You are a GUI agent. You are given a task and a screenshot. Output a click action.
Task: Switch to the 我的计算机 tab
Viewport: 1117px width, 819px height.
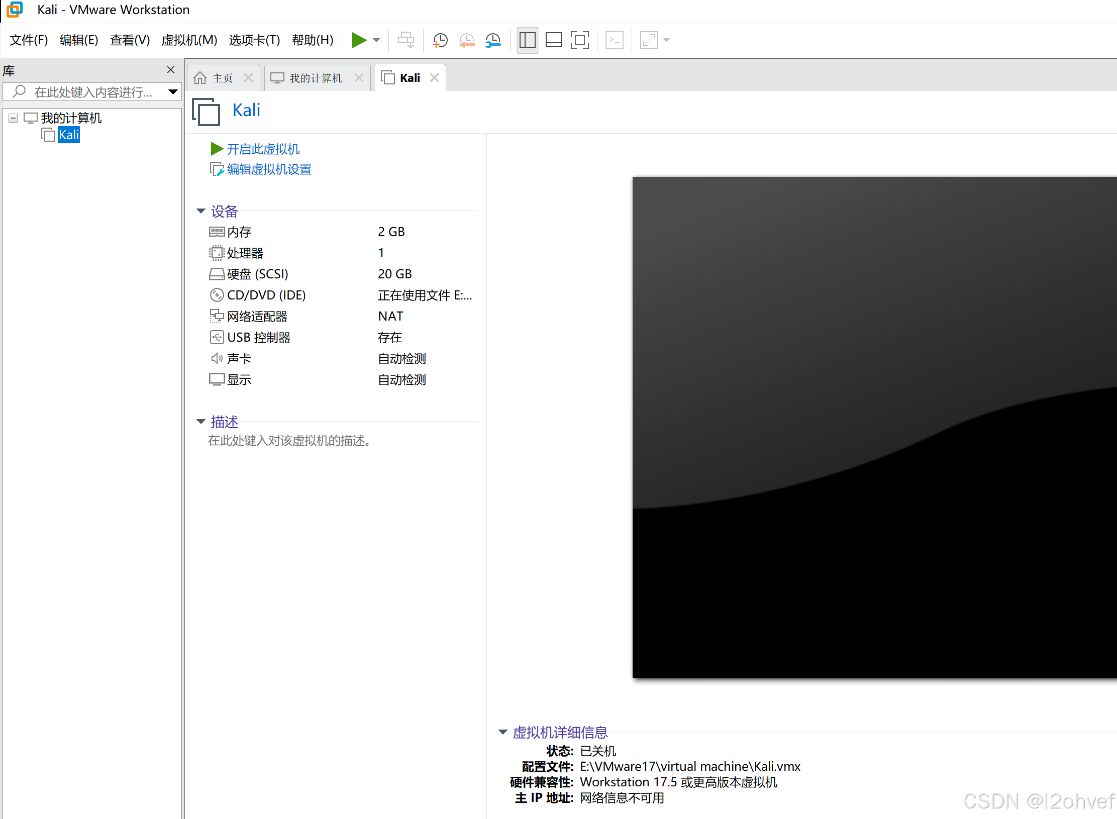point(315,78)
